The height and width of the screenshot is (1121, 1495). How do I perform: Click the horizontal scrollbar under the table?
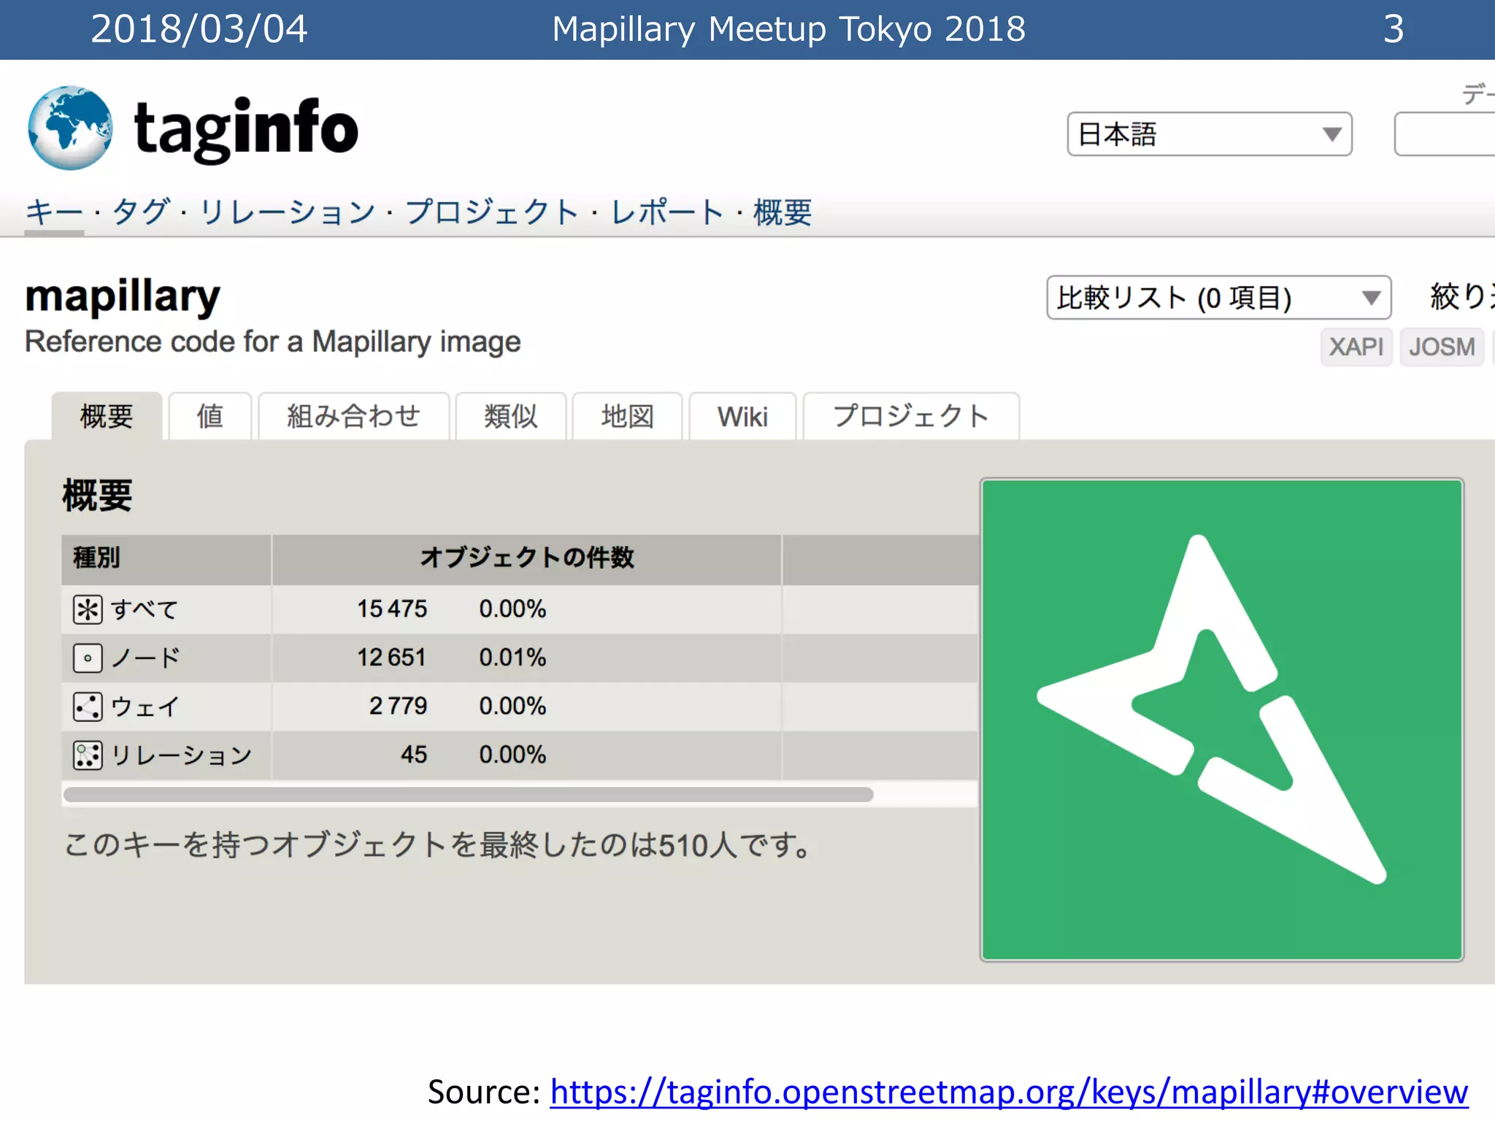tap(469, 795)
